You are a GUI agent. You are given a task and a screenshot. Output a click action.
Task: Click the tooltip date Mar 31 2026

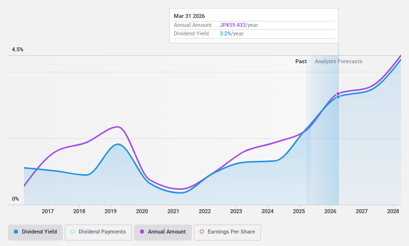tap(189, 16)
